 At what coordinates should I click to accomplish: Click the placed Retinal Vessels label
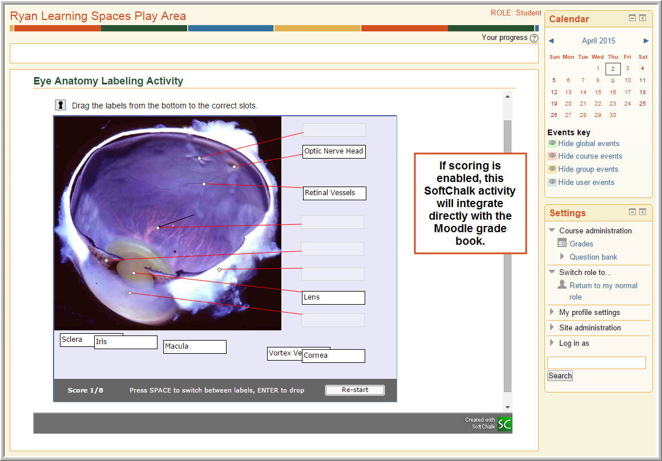coord(334,193)
